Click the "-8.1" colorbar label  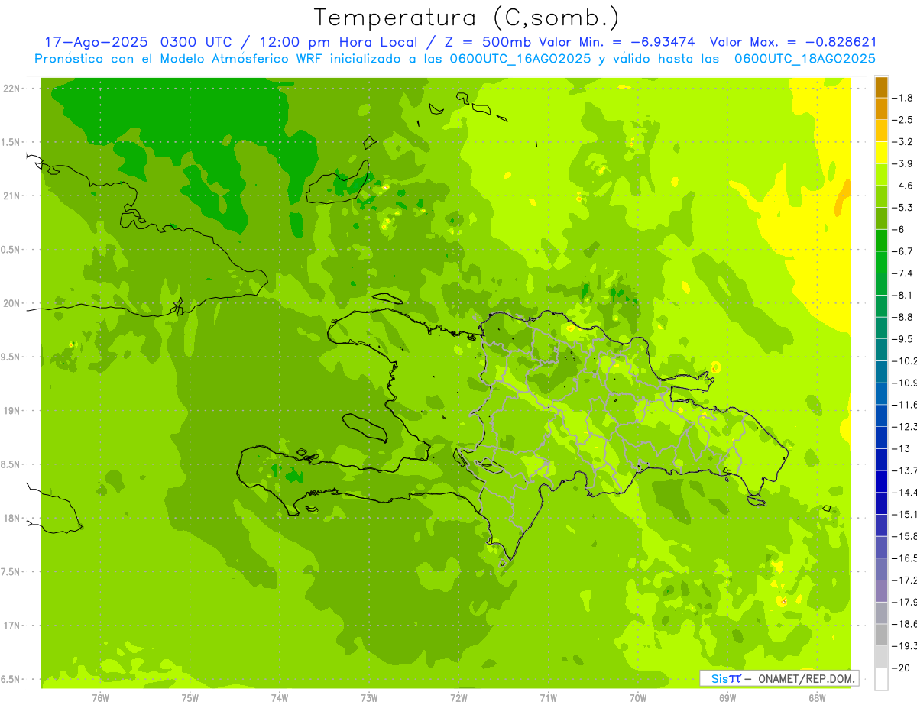(x=904, y=295)
